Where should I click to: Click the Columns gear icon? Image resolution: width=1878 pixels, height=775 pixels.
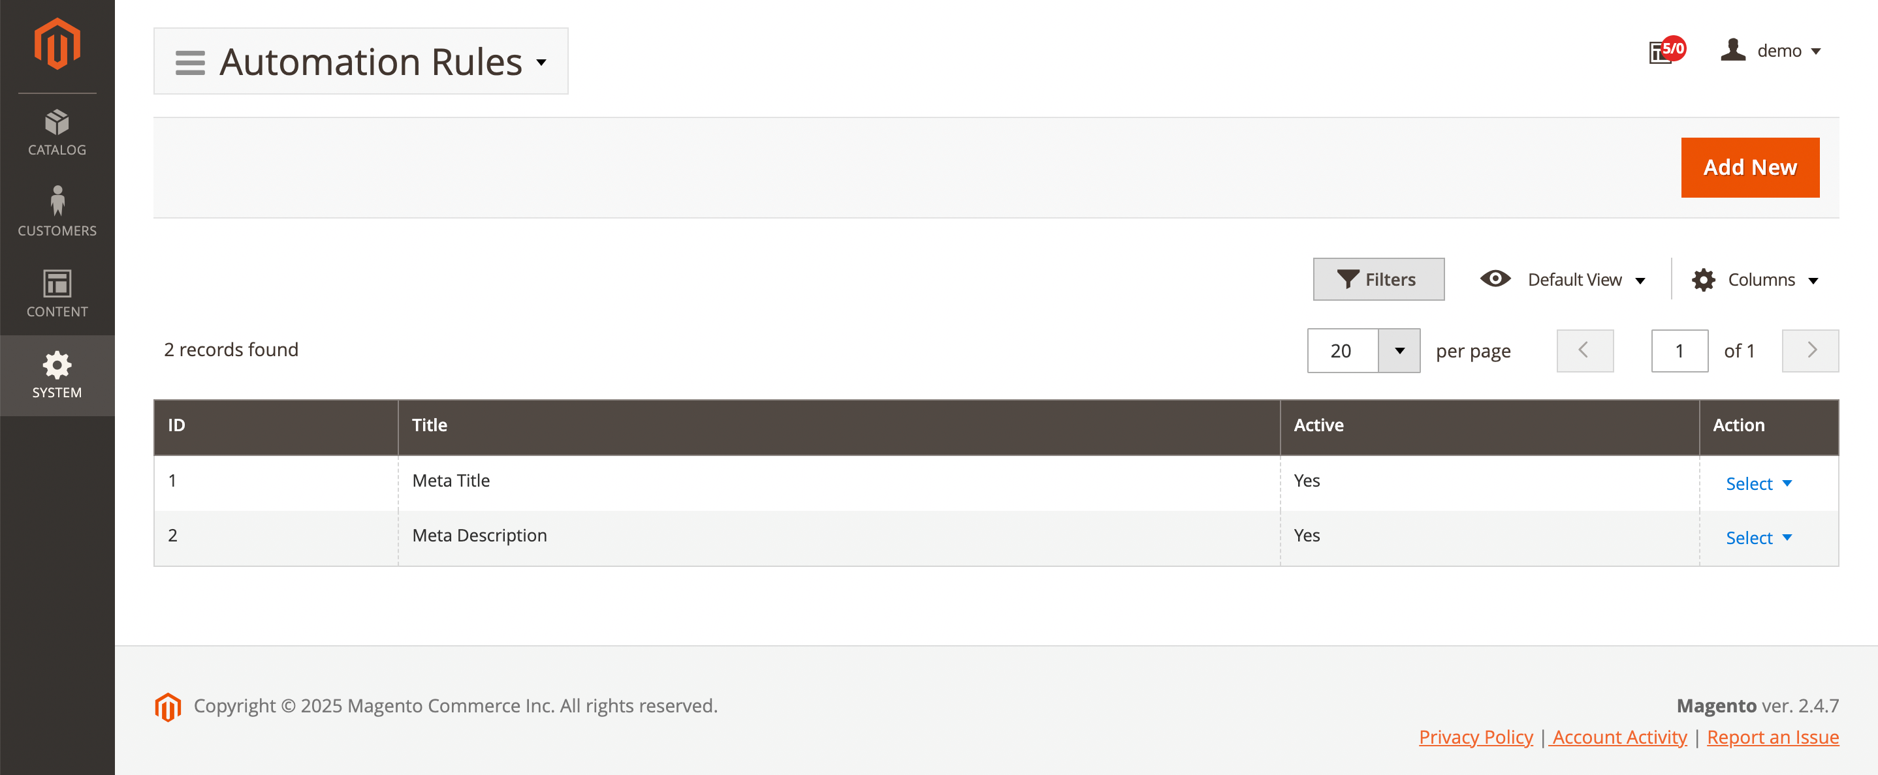[1704, 280]
